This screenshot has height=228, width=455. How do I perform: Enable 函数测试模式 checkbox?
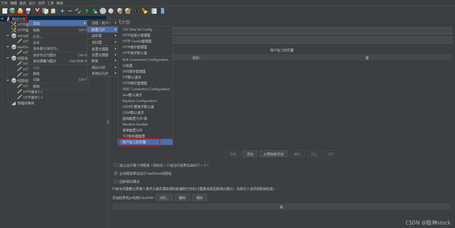[x=116, y=181]
